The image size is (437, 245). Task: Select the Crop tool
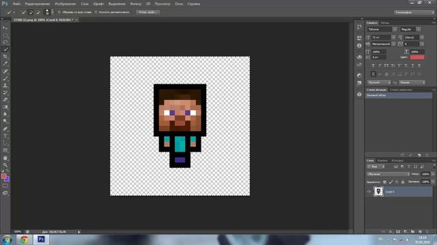(5, 56)
